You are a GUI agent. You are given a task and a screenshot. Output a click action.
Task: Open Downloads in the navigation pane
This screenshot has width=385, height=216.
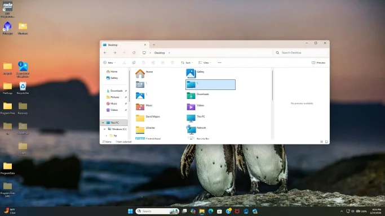pos(114,91)
